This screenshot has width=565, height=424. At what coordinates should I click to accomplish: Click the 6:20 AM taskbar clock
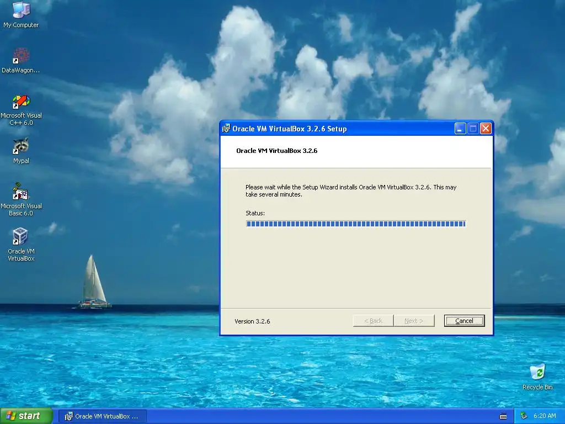(545, 416)
